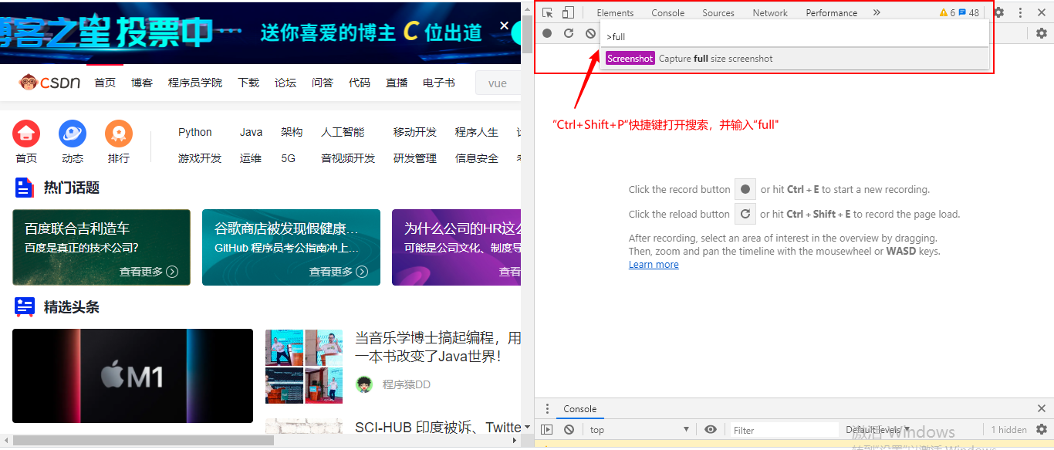Go to 下载 in the navigation bar
Screen dimensions: 1054x450
coord(248,83)
